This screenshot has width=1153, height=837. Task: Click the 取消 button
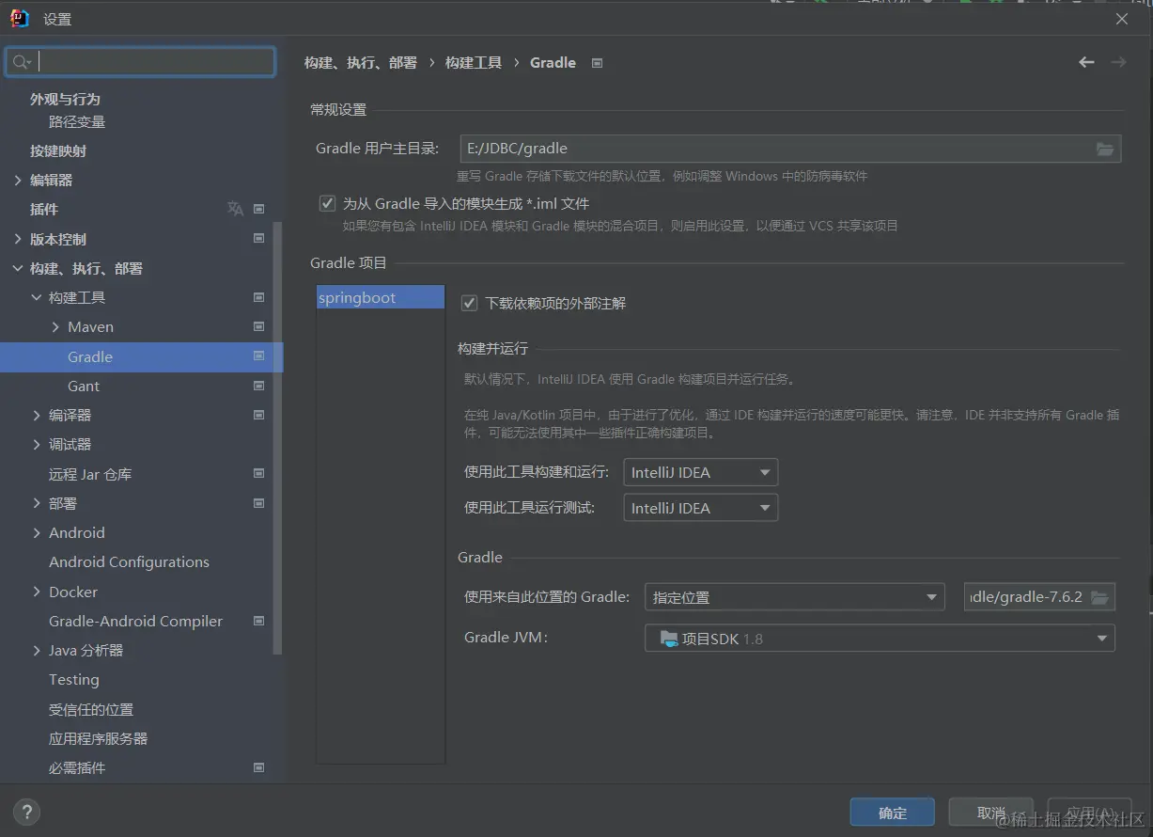[991, 813]
